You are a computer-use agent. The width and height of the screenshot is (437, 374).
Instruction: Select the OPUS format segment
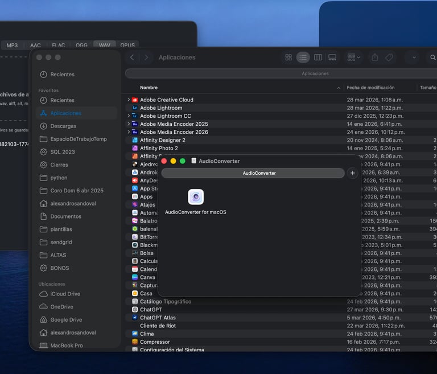(127, 45)
